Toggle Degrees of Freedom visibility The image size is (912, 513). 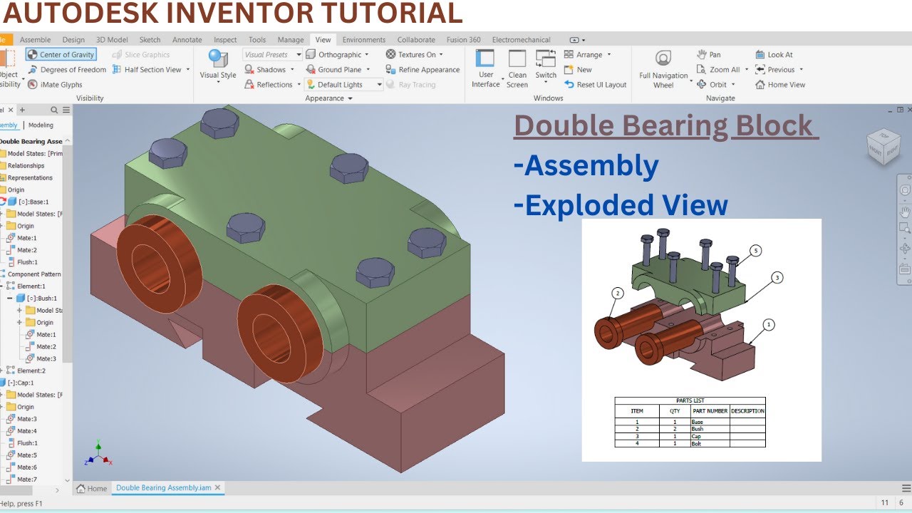click(x=67, y=70)
